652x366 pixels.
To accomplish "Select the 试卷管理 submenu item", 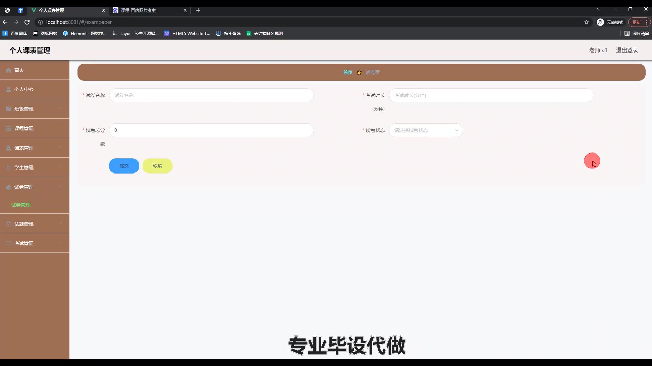I will (x=21, y=205).
